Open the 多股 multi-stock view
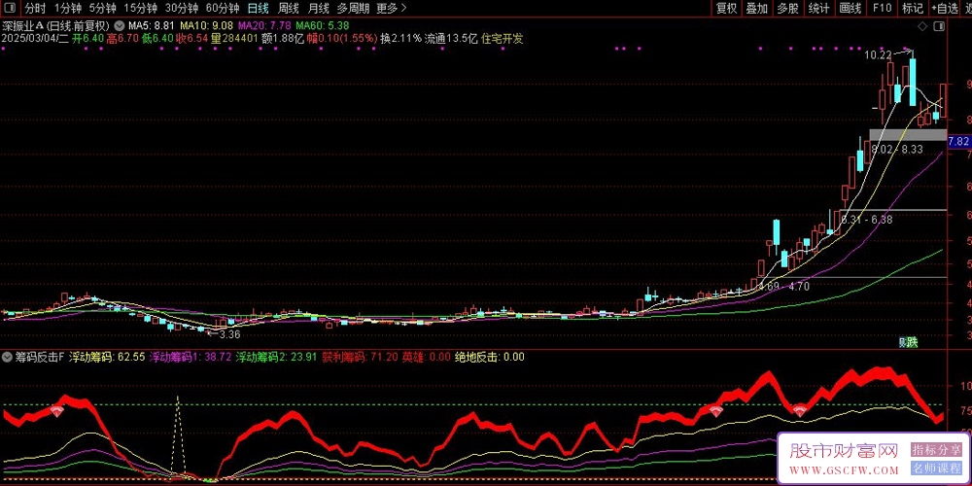 tap(788, 8)
